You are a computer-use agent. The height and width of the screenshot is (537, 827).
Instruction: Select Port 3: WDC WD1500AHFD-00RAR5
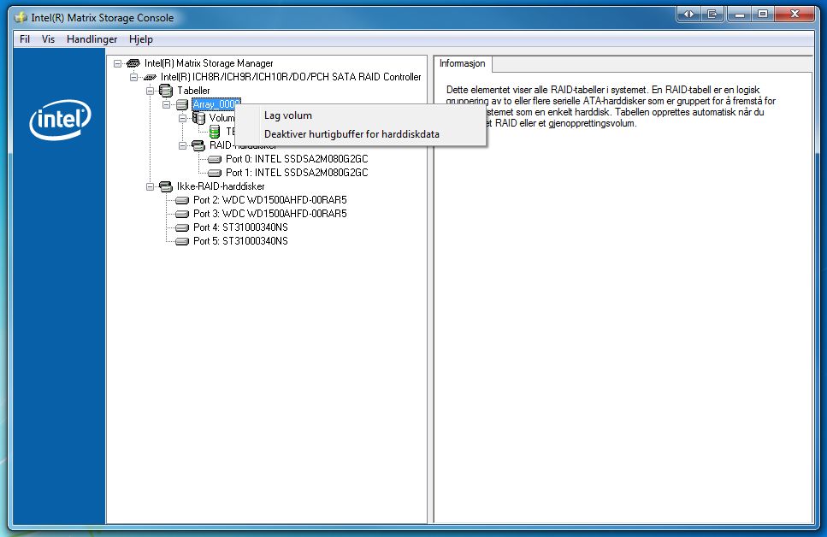pyautogui.click(x=270, y=214)
